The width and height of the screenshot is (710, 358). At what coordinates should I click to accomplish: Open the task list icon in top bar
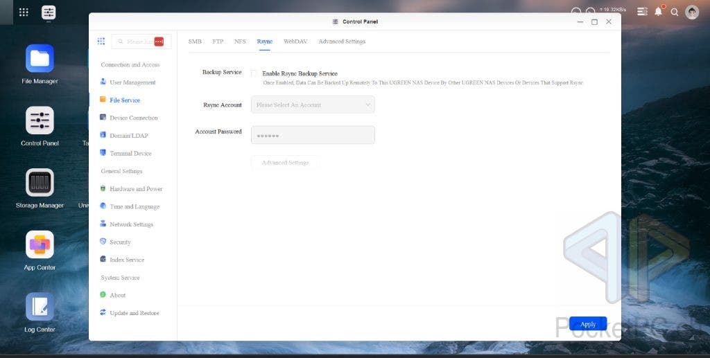(x=642, y=12)
